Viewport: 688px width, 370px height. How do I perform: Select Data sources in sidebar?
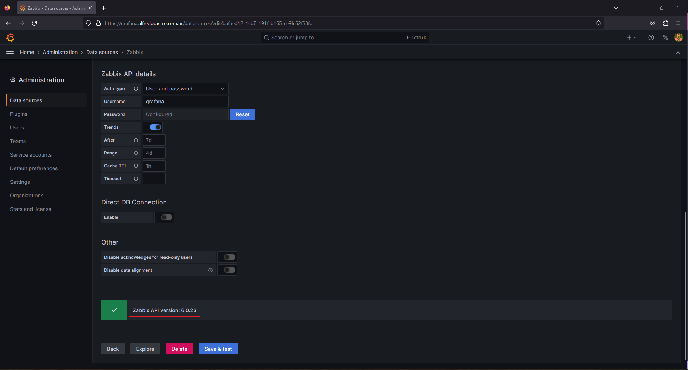point(46,100)
